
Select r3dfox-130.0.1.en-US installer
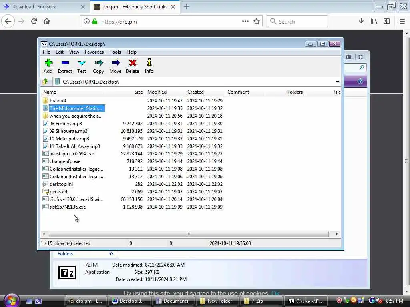click(x=73, y=199)
